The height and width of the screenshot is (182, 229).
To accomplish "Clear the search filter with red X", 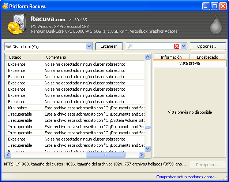I will click(x=177, y=46).
